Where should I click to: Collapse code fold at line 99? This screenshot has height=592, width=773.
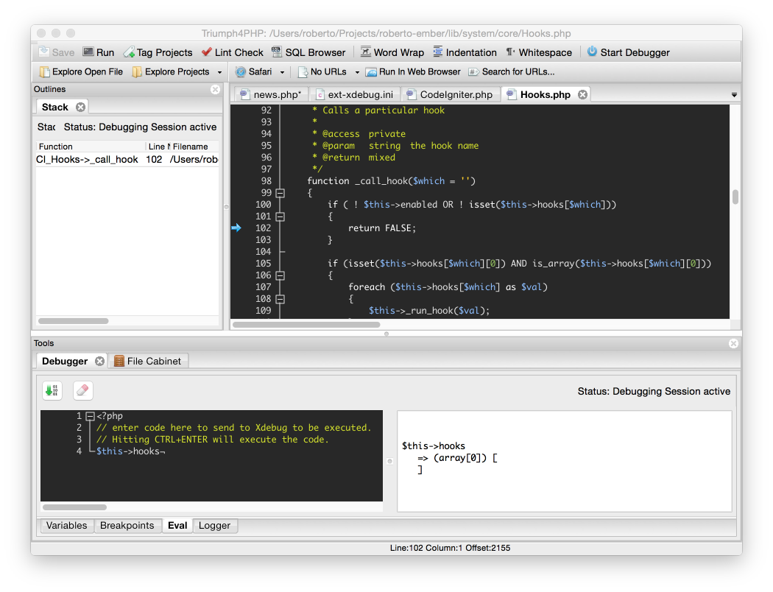(x=280, y=193)
